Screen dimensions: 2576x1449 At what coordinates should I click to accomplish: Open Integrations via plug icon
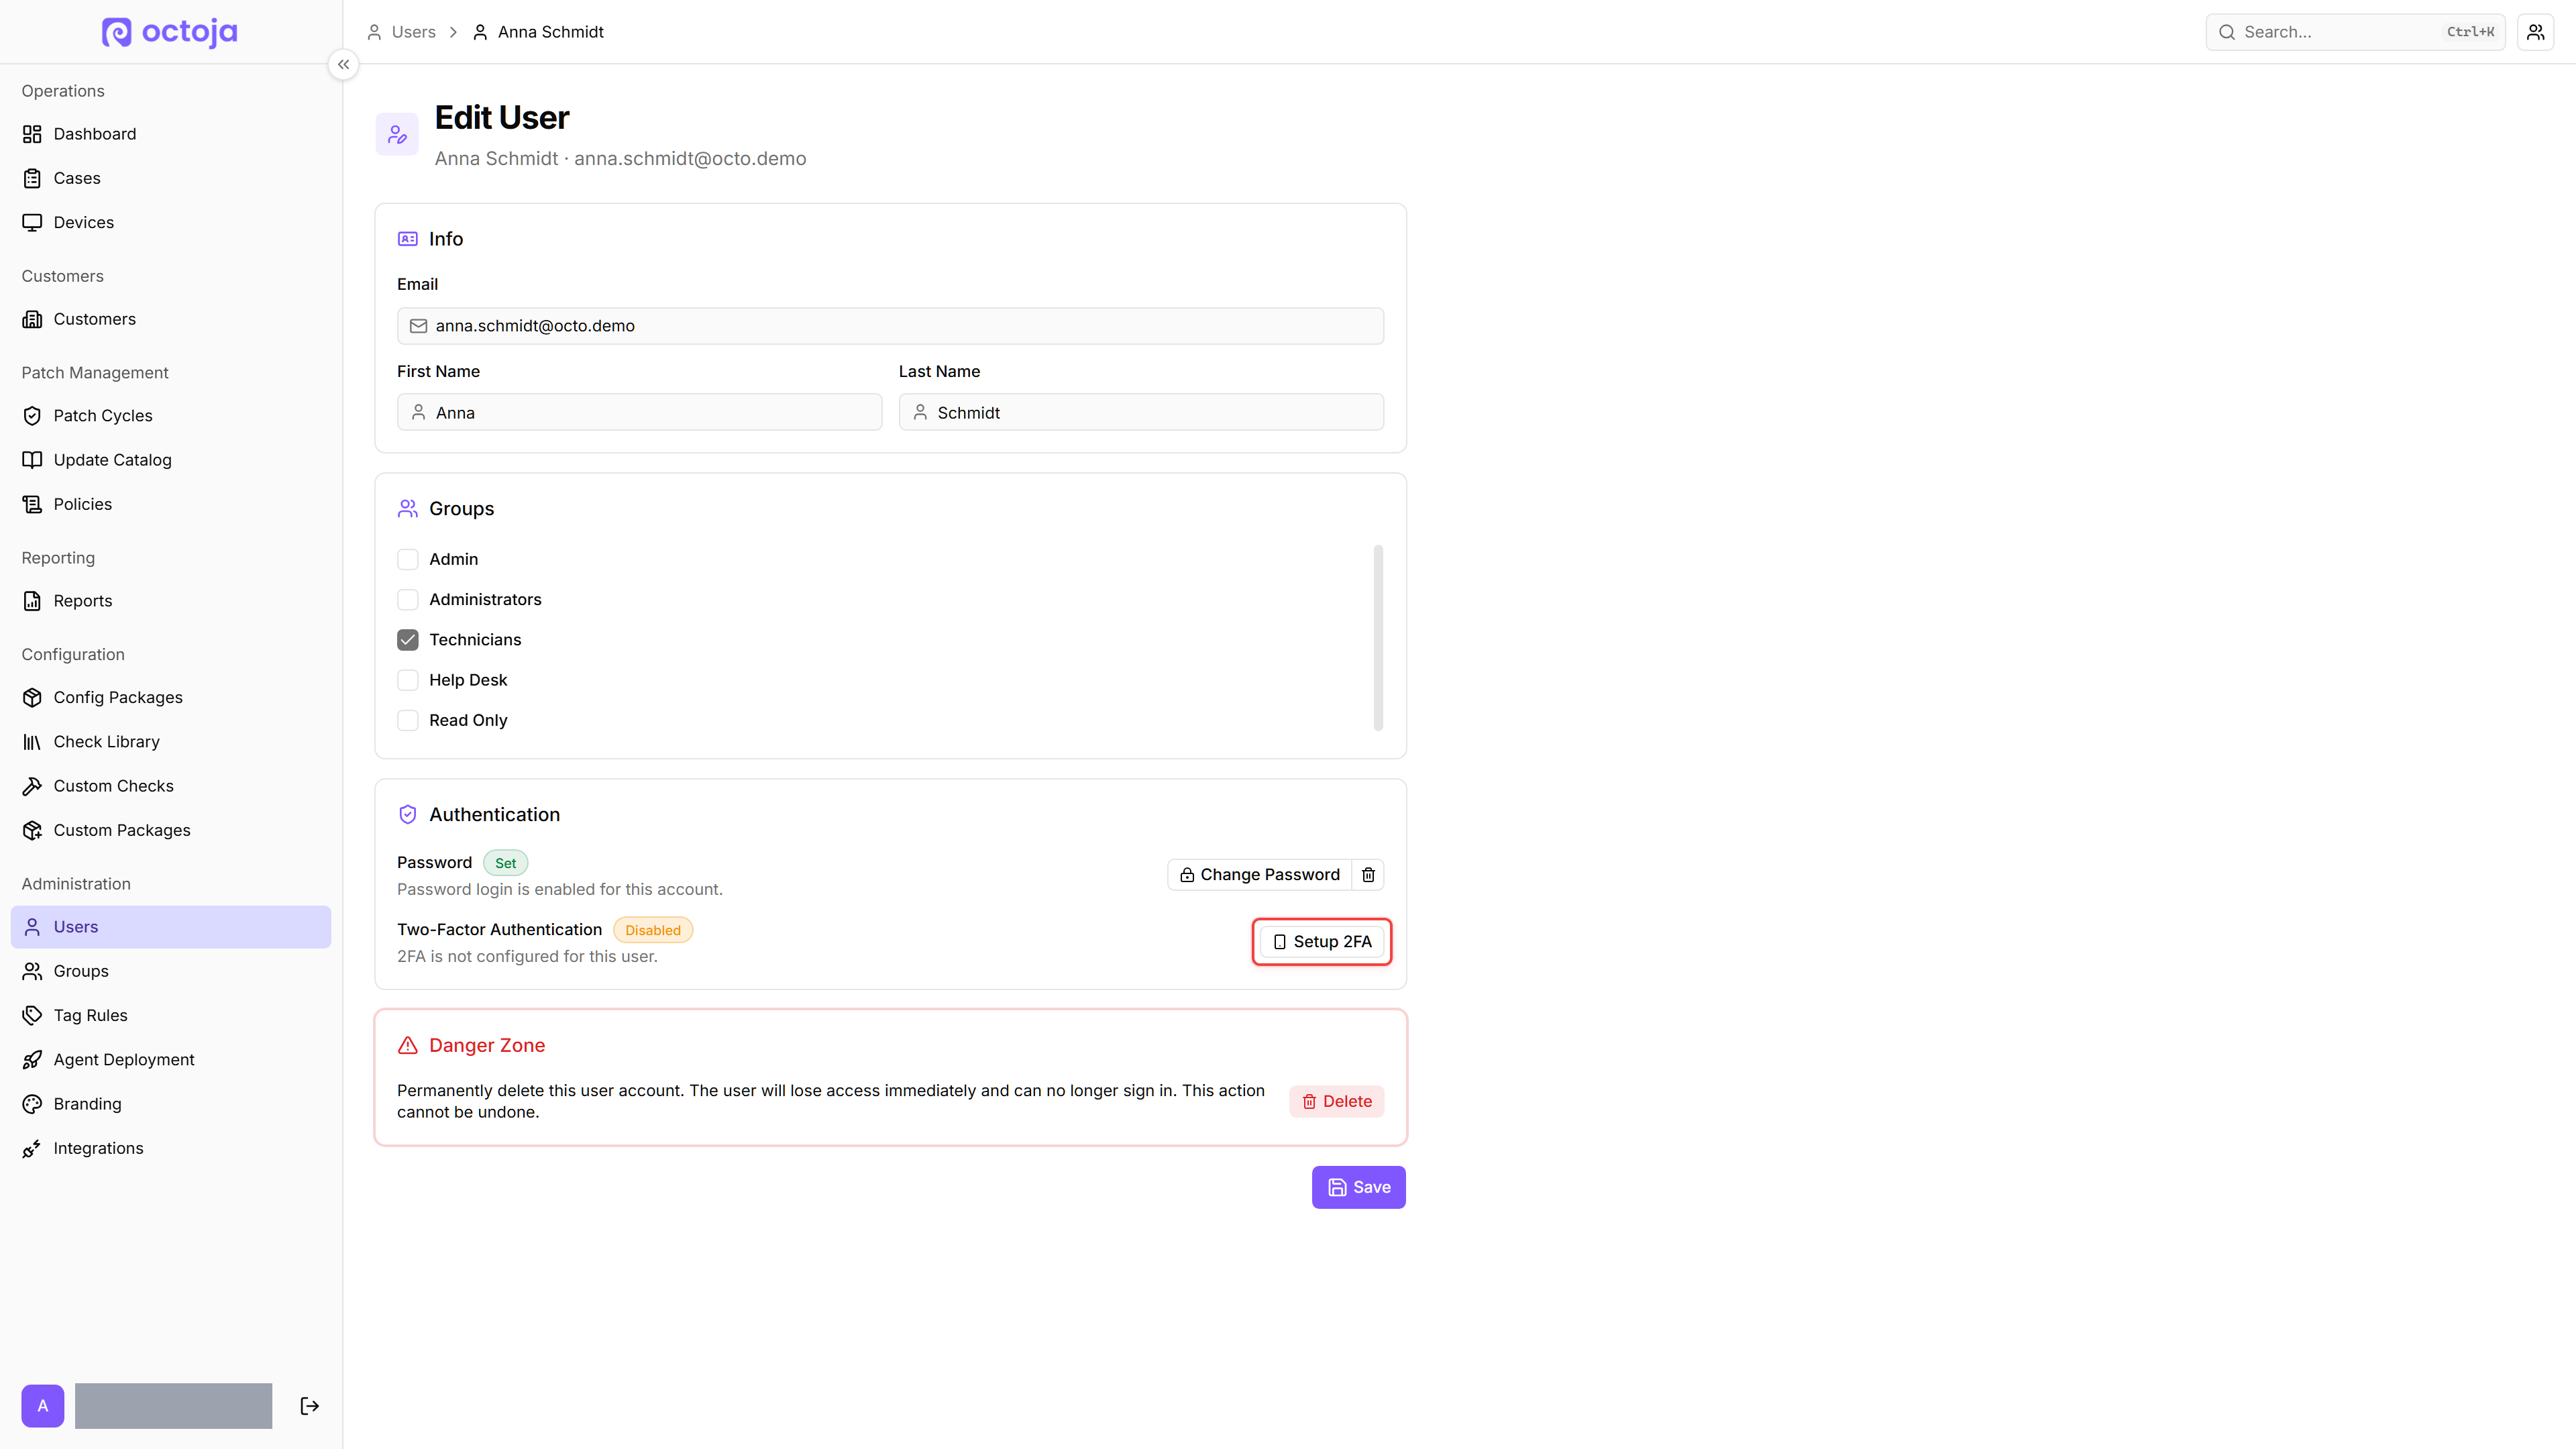tap(32, 1148)
